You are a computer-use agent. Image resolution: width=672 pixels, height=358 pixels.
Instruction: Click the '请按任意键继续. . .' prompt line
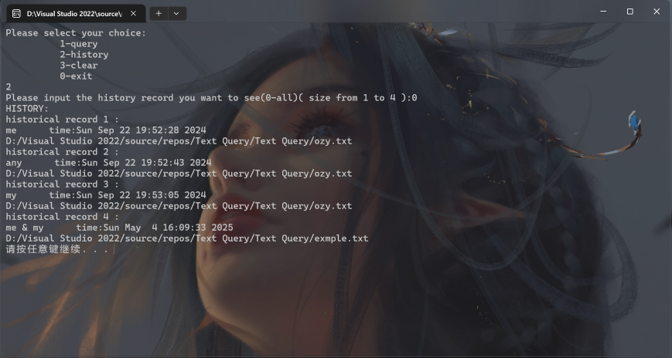click(x=57, y=249)
